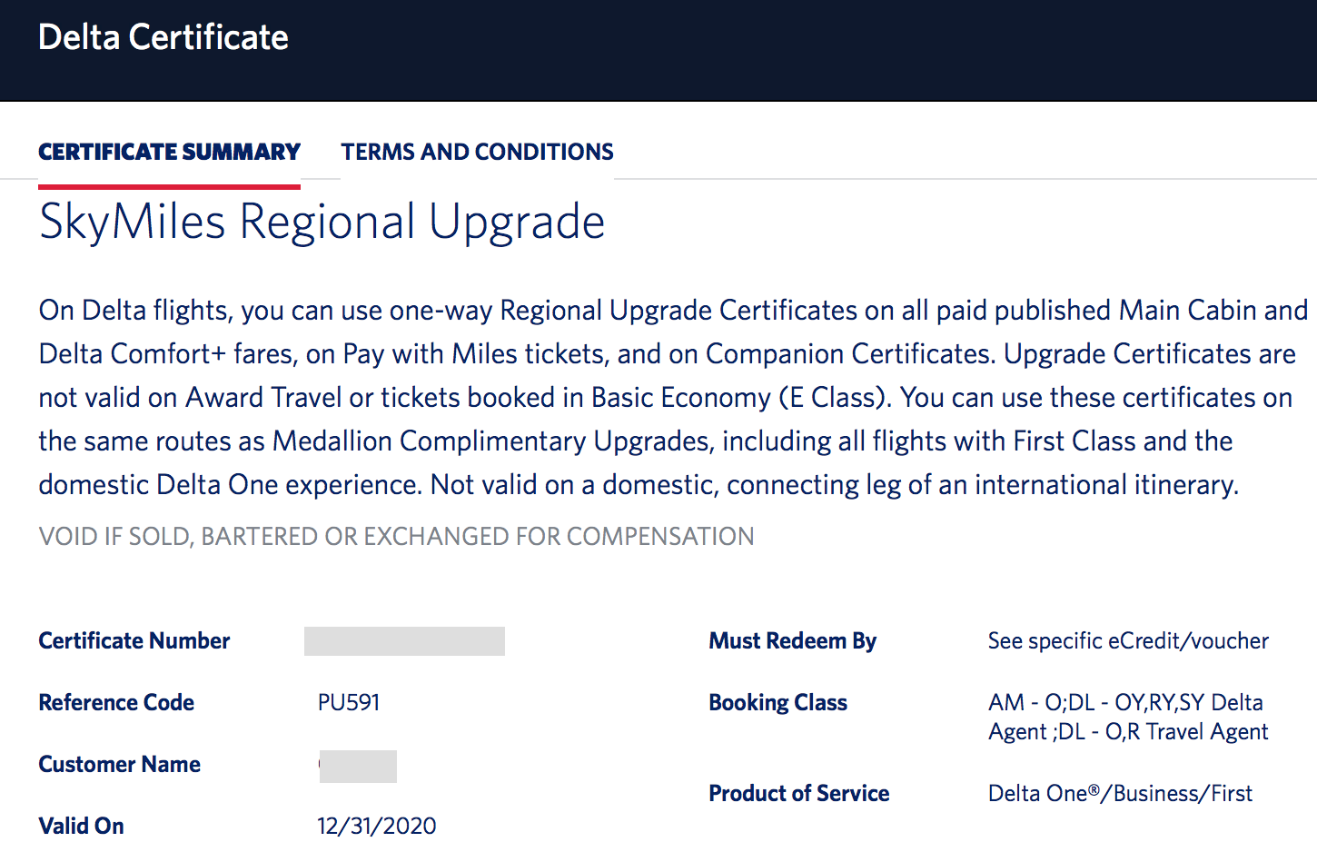Click the Valid On date 12/31/2020

(x=376, y=826)
